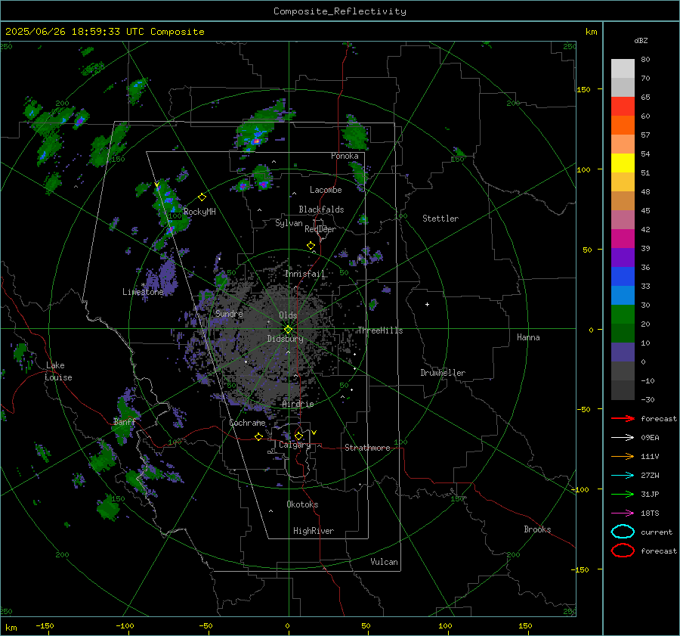
Task: Click the Cochrane map label
Action: [x=247, y=423]
